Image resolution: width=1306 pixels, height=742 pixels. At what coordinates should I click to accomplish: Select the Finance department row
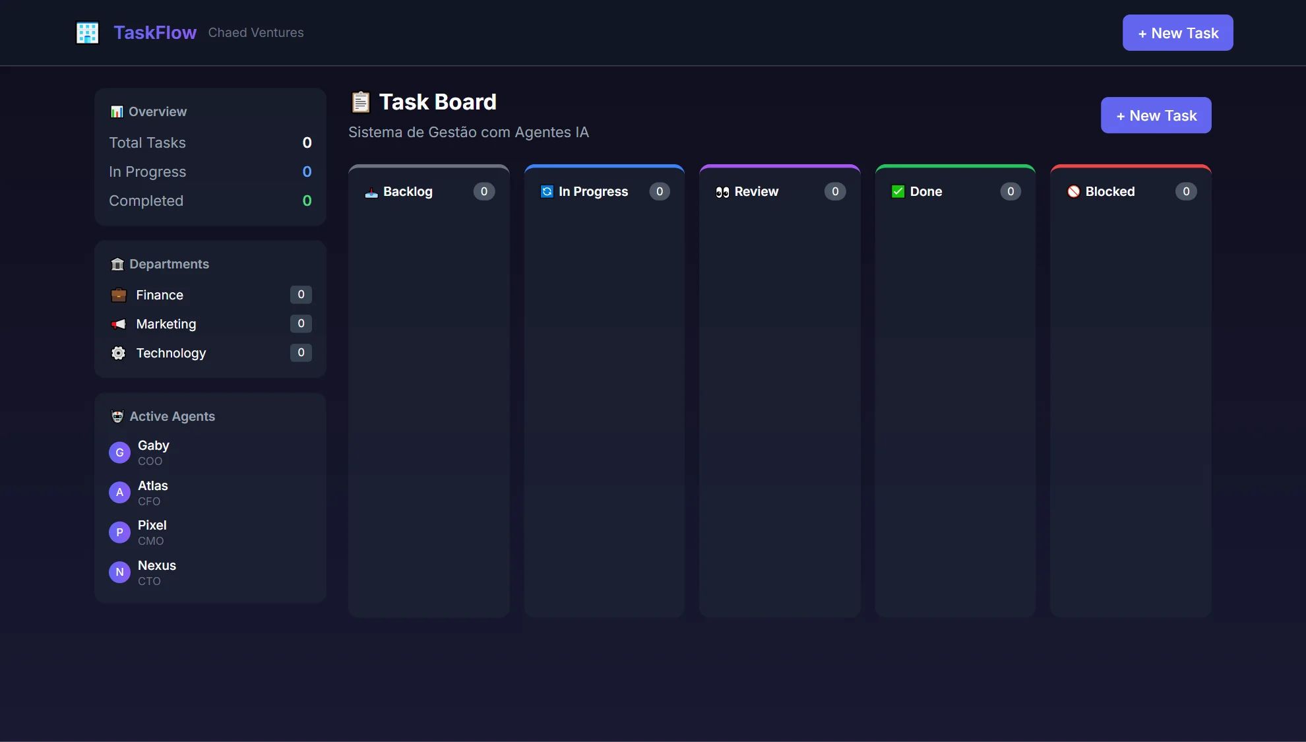[210, 295]
